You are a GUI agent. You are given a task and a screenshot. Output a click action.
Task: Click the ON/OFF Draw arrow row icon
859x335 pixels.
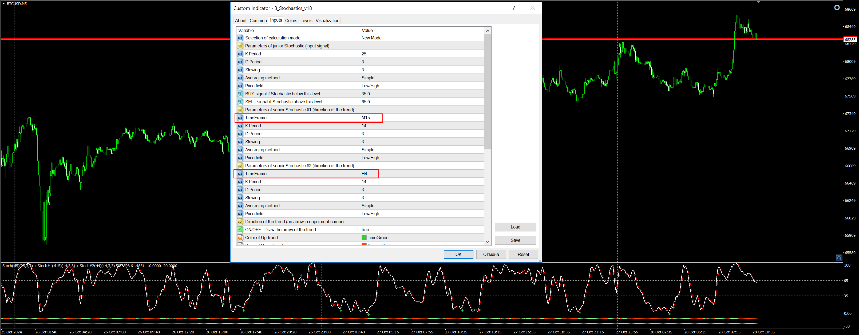pos(240,230)
